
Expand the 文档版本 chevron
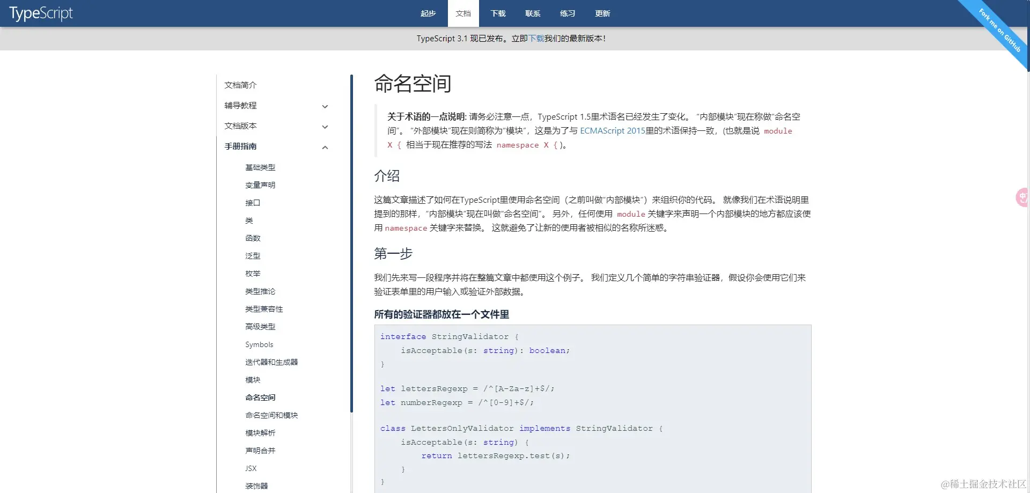[x=325, y=127]
